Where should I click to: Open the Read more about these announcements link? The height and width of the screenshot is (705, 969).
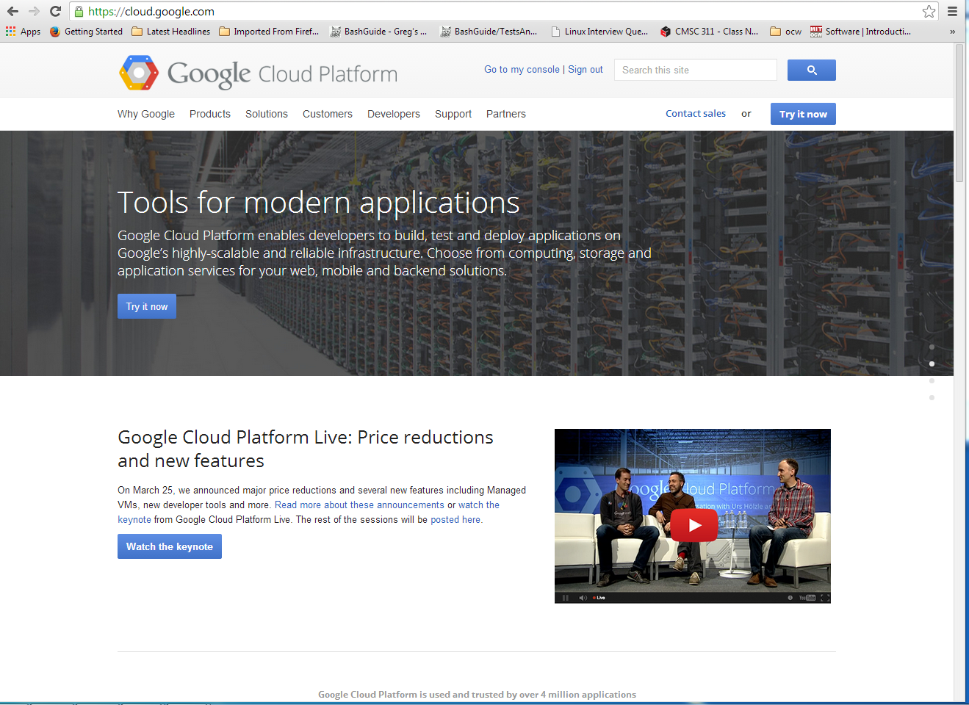pos(359,505)
